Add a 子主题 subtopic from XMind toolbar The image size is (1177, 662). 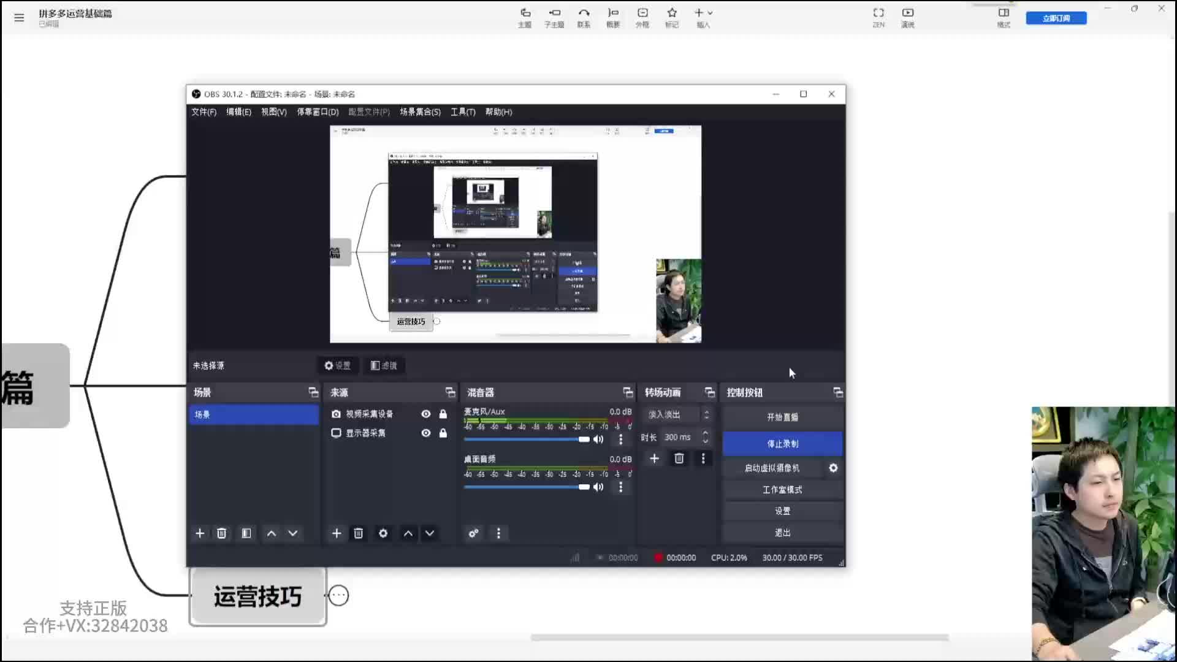[x=554, y=18]
